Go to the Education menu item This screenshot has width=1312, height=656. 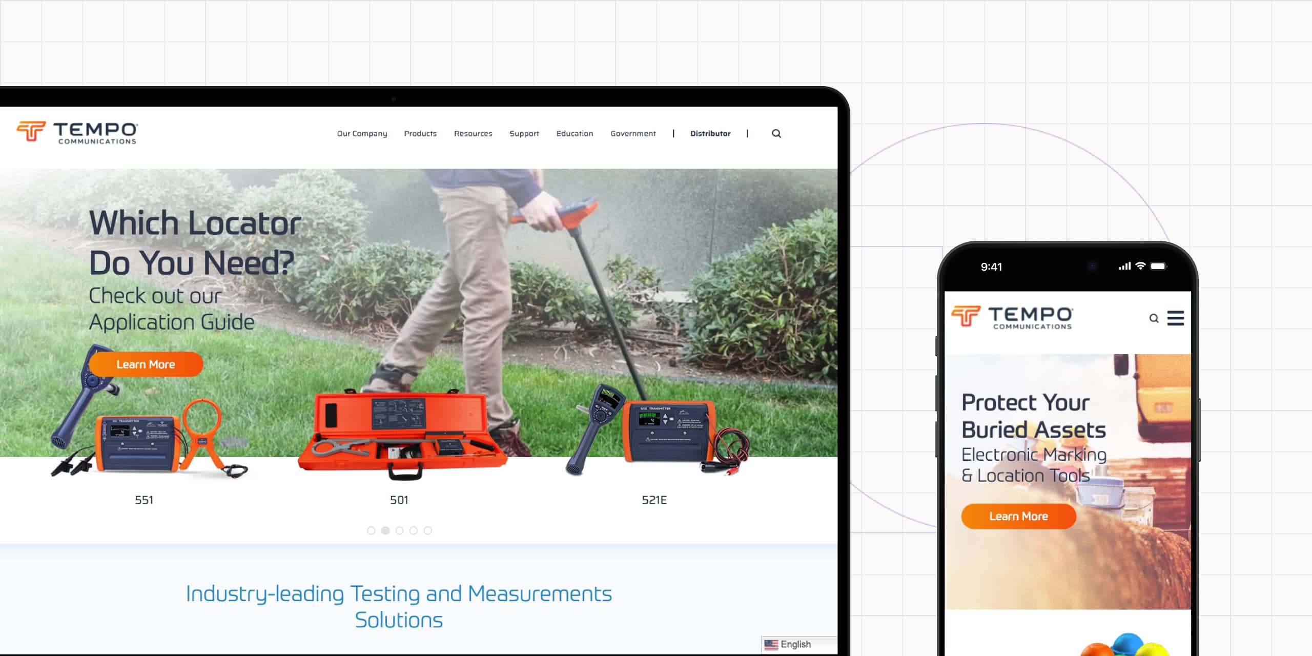[575, 133]
